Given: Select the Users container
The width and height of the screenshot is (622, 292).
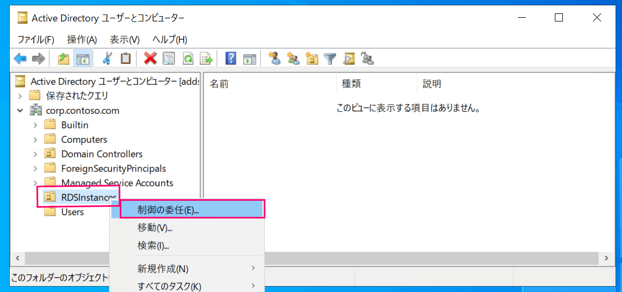Looking at the screenshot, I should click(x=73, y=211).
